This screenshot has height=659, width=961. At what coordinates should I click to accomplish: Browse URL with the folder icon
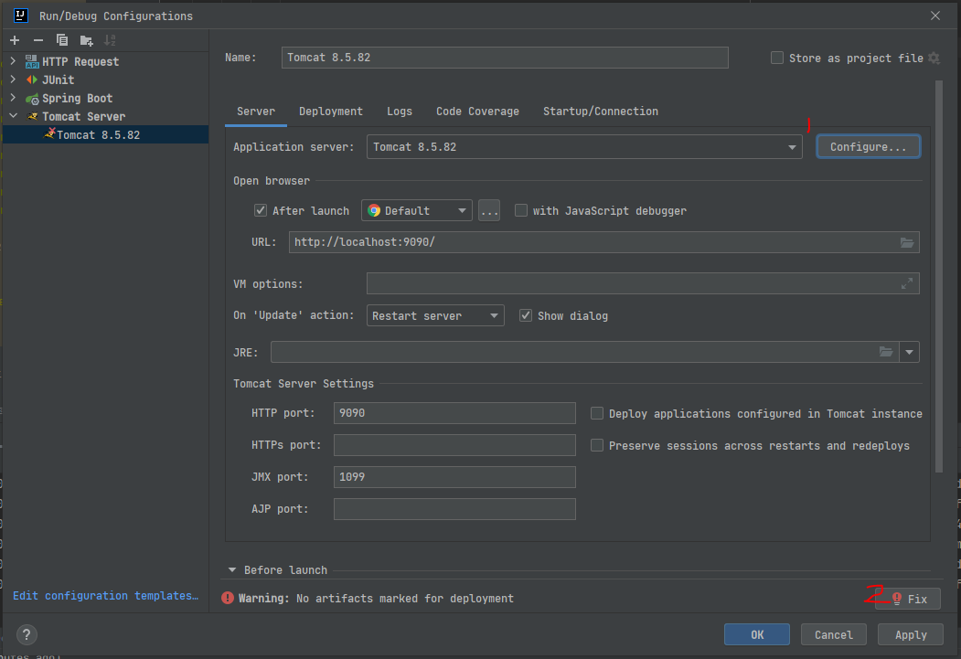coord(907,242)
